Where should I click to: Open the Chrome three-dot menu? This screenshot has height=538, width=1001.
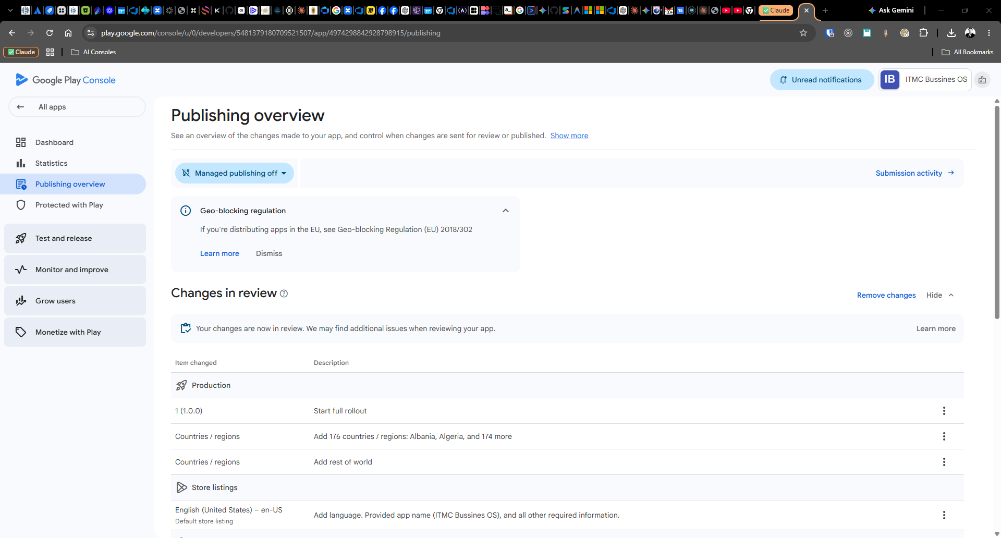click(x=989, y=33)
